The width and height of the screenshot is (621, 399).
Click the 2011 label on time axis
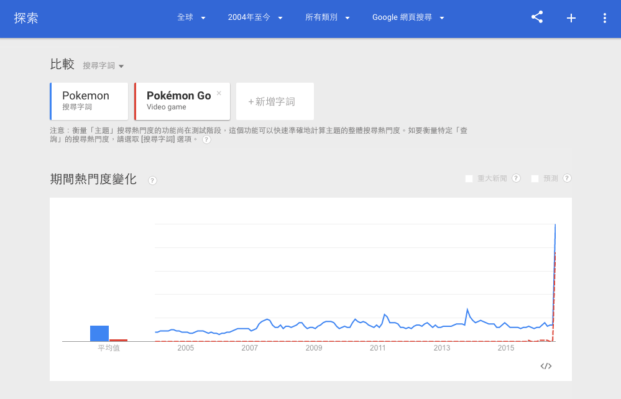click(378, 348)
